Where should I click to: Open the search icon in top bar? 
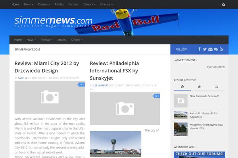[223, 5]
